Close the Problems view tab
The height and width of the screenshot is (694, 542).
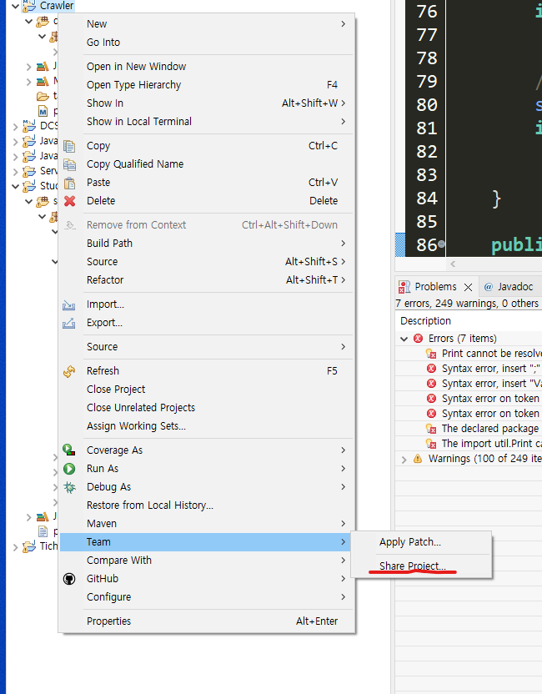[x=468, y=287]
